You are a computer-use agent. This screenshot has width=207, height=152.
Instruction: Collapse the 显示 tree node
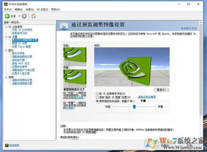(x=6, y=50)
